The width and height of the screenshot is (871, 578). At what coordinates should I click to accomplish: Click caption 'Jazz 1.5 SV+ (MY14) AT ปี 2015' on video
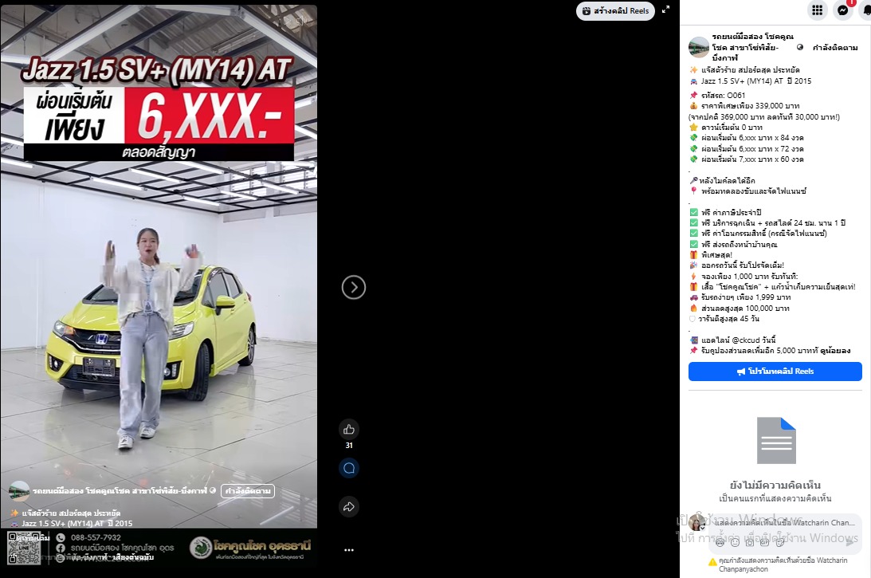click(77, 523)
